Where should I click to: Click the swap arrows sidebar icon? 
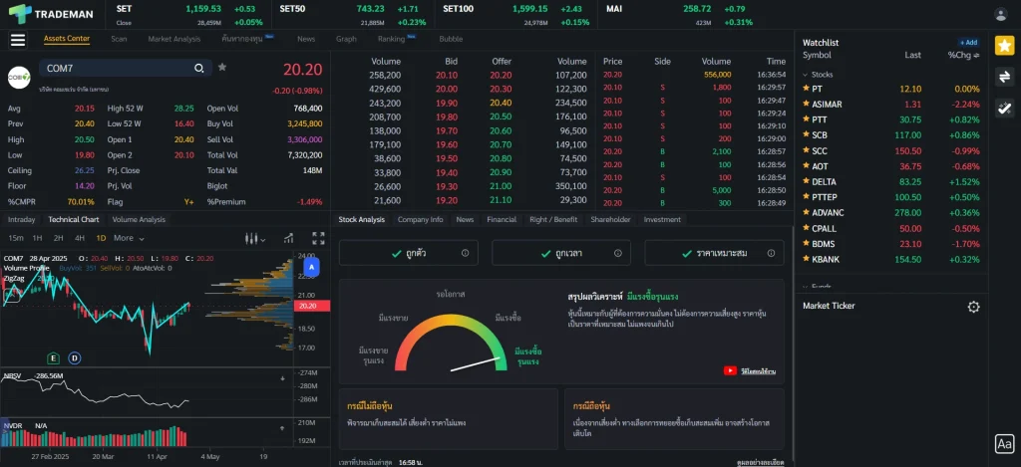point(1004,77)
